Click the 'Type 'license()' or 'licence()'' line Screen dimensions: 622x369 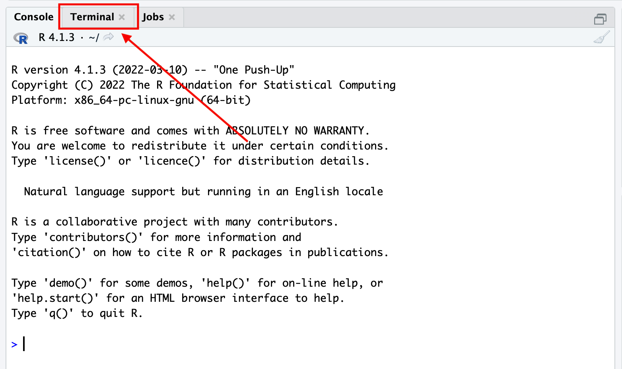[x=190, y=161]
